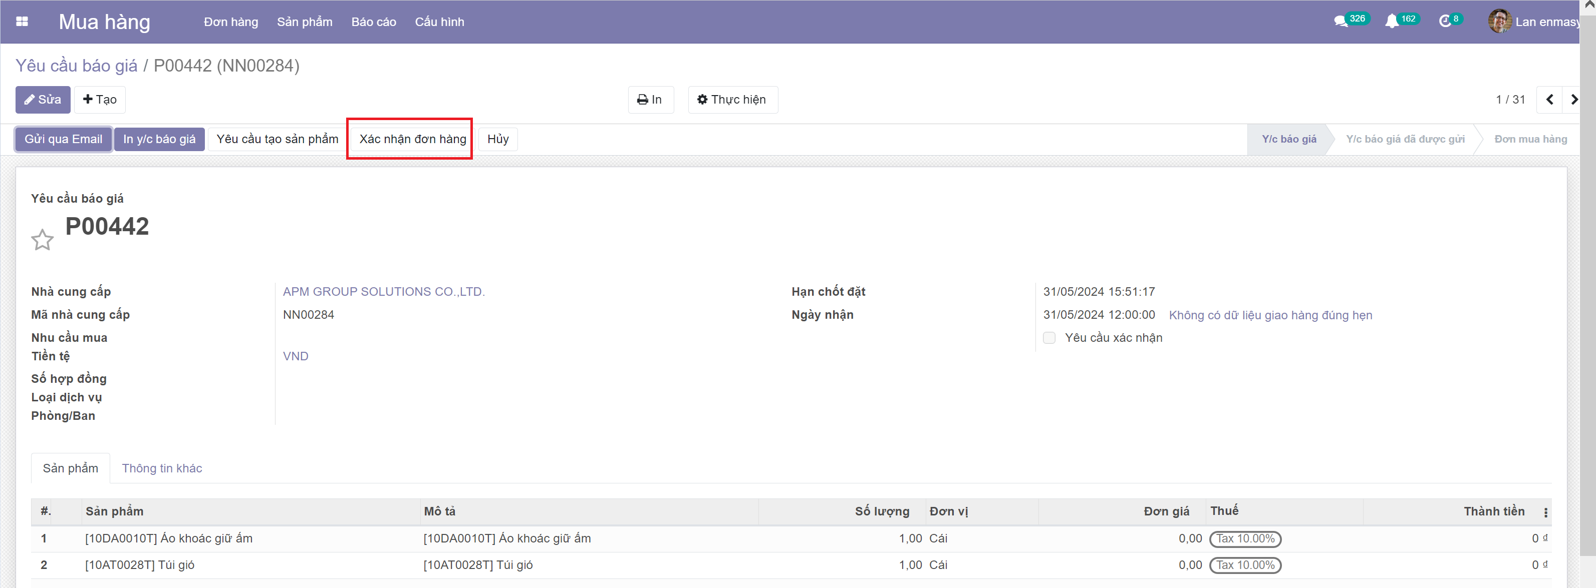Image resolution: width=1596 pixels, height=588 pixels.
Task: Expand the In print dropdown
Action: point(650,100)
